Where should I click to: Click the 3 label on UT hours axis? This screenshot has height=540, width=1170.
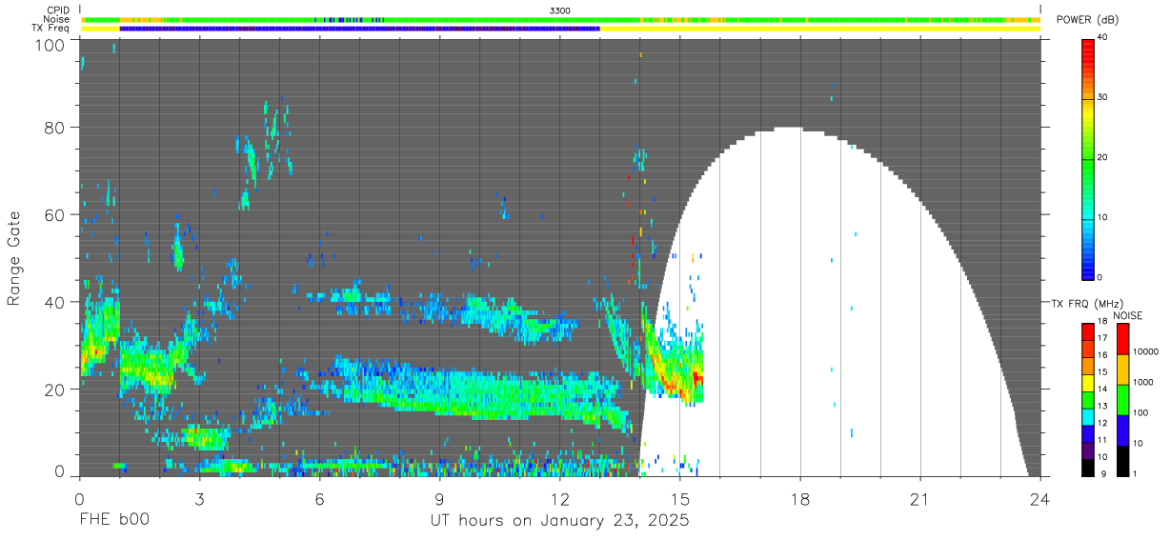(199, 497)
